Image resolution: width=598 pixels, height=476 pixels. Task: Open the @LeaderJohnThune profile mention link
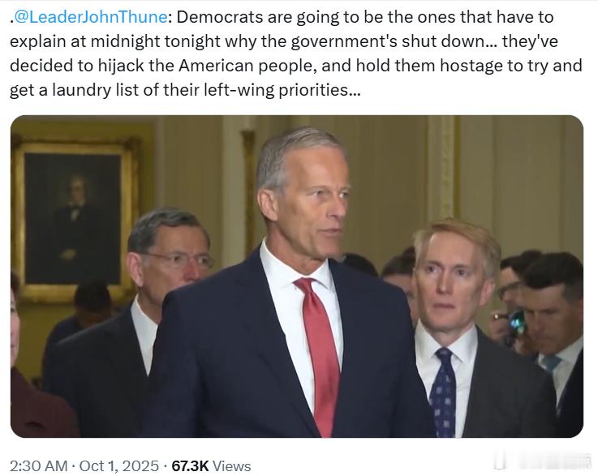pos(90,17)
